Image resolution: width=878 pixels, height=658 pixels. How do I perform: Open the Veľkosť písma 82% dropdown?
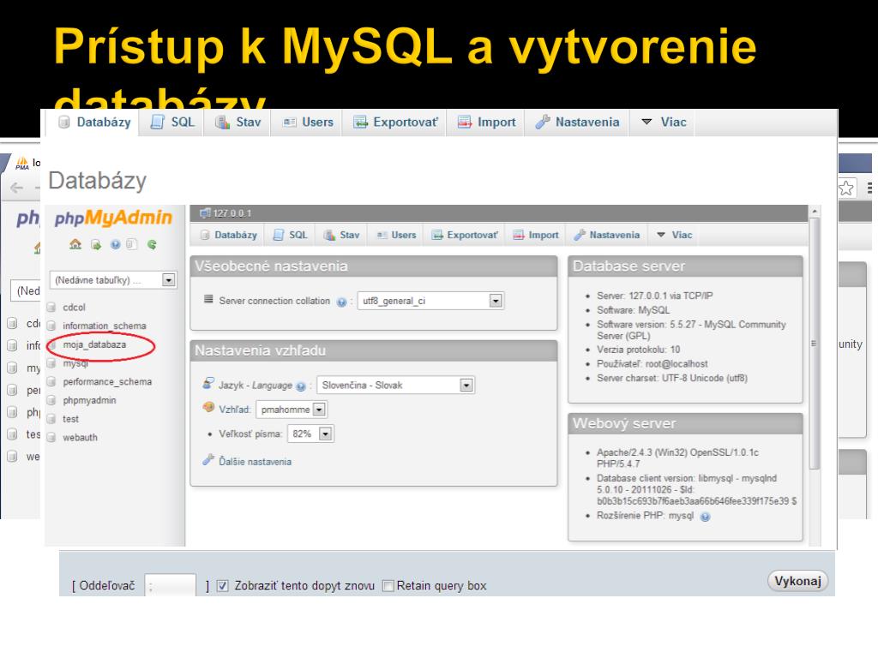click(x=310, y=434)
